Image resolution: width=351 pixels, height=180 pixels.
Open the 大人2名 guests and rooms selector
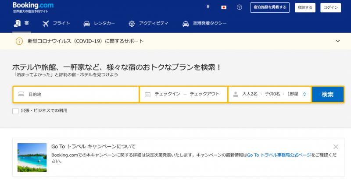[x=269, y=94]
